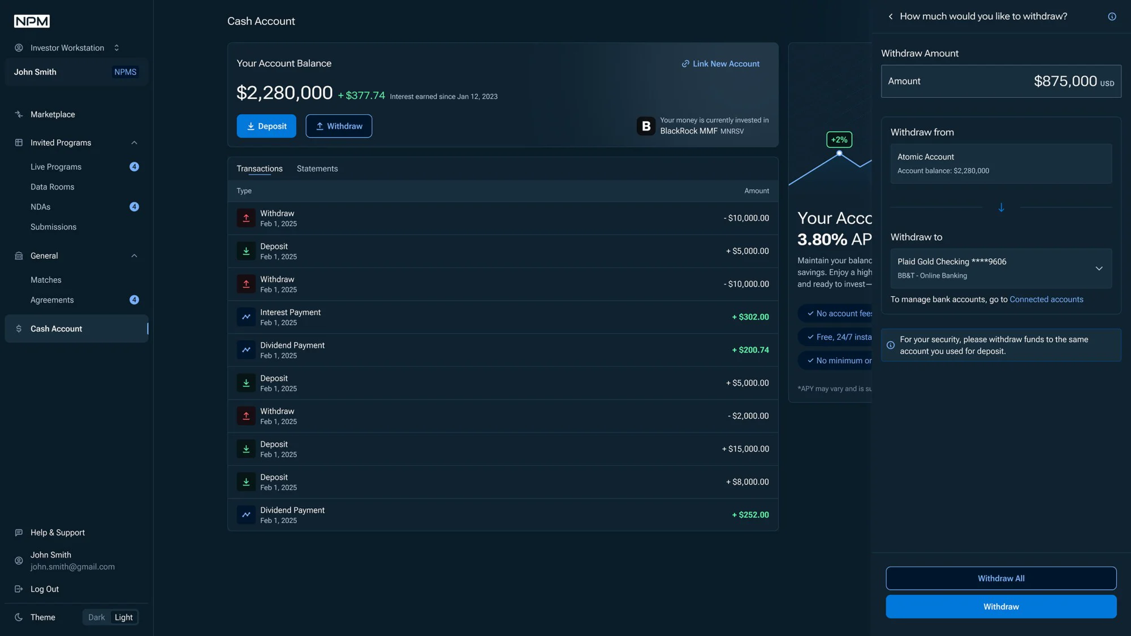Click the John Smith NPMS account card

point(76,72)
